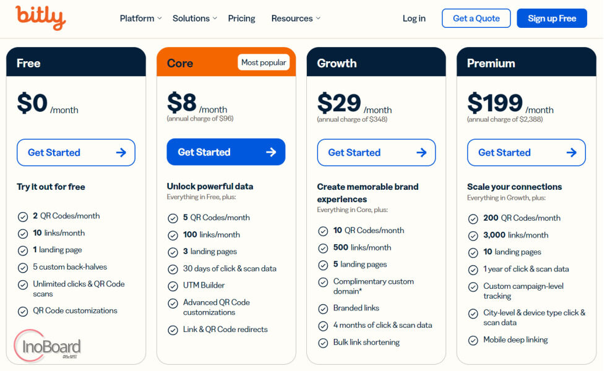Click the check icon beside Link & QR Code redirects
Viewport: 605px width, 371px height.
coord(173,330)
